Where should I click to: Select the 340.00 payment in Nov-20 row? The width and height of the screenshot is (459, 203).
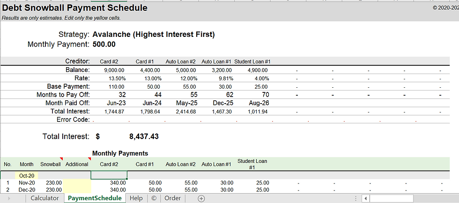[x=118, y=183]
